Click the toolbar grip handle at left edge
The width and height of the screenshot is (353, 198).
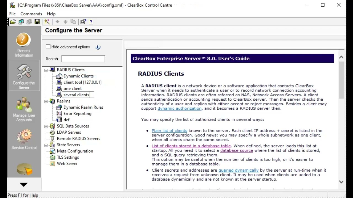pyautogui.click(x=8, y=22)
